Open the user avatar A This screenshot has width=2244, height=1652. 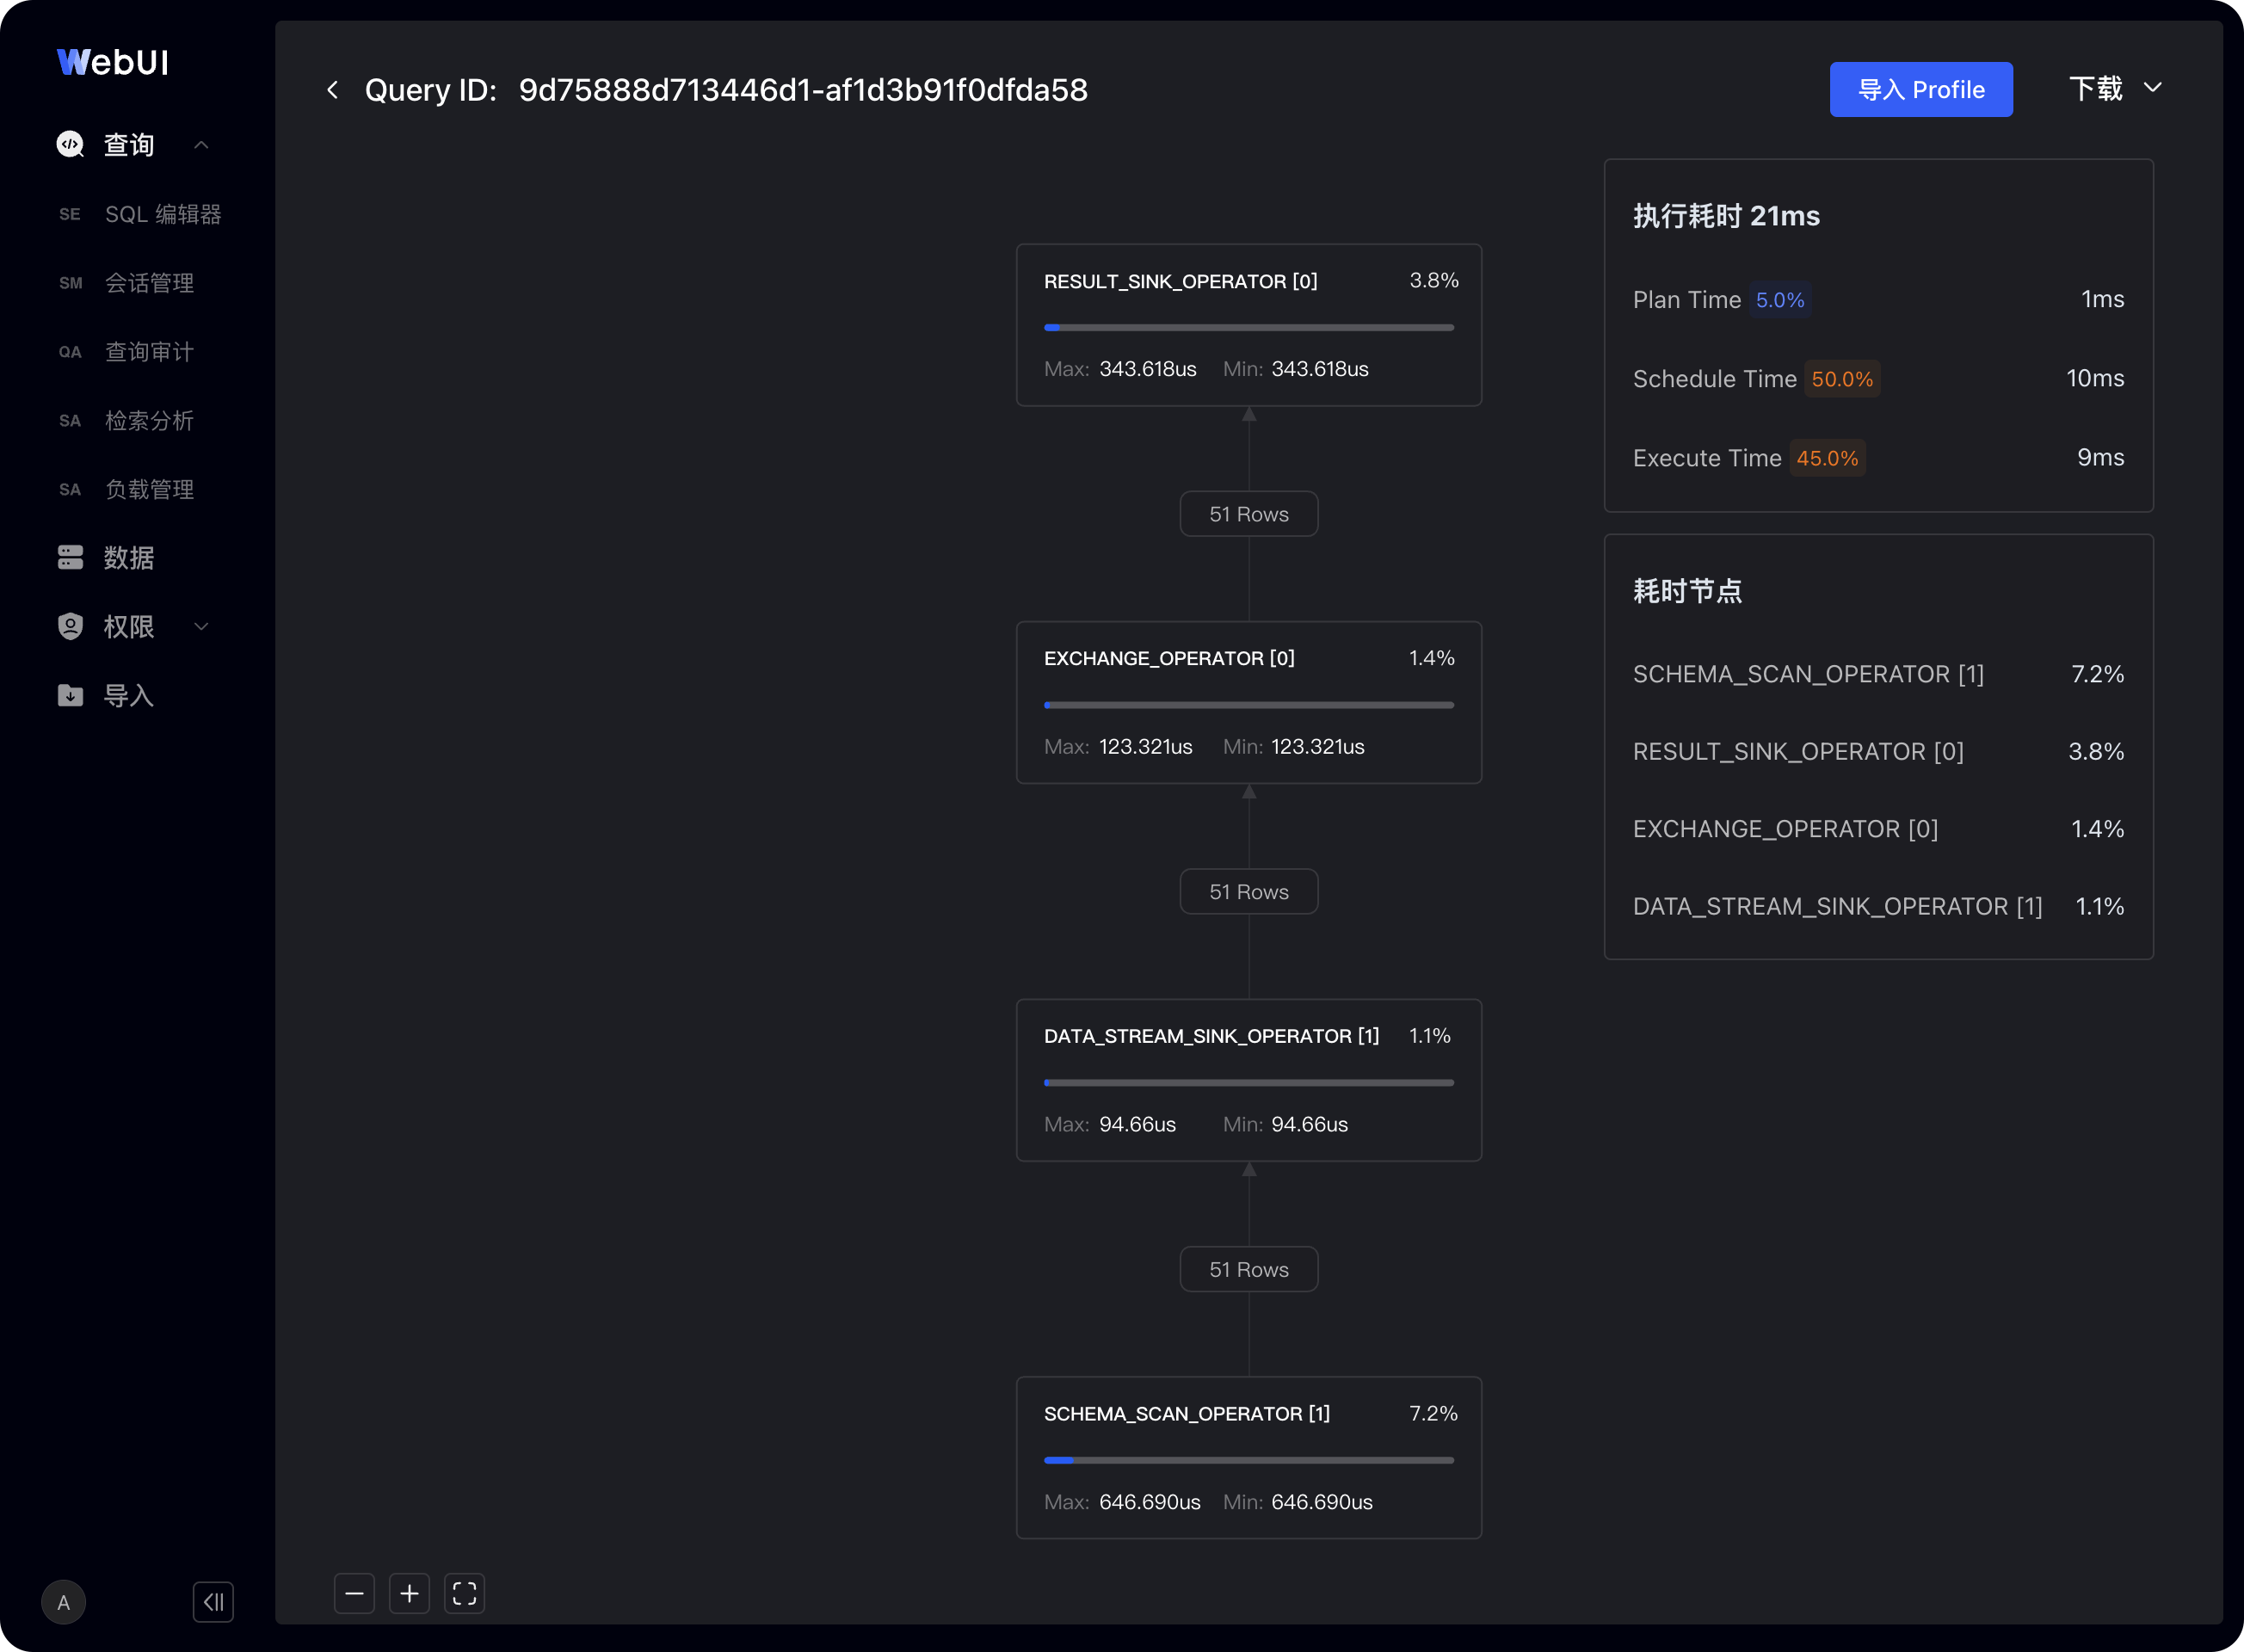click(63, 1602)
